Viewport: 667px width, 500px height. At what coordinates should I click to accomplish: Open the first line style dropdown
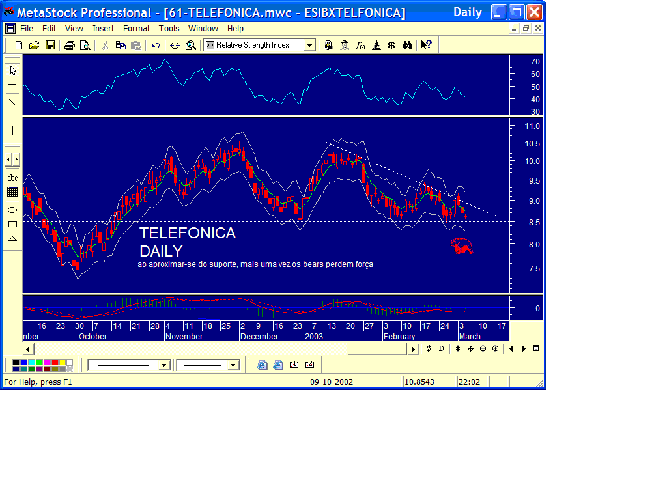[163, 365]
